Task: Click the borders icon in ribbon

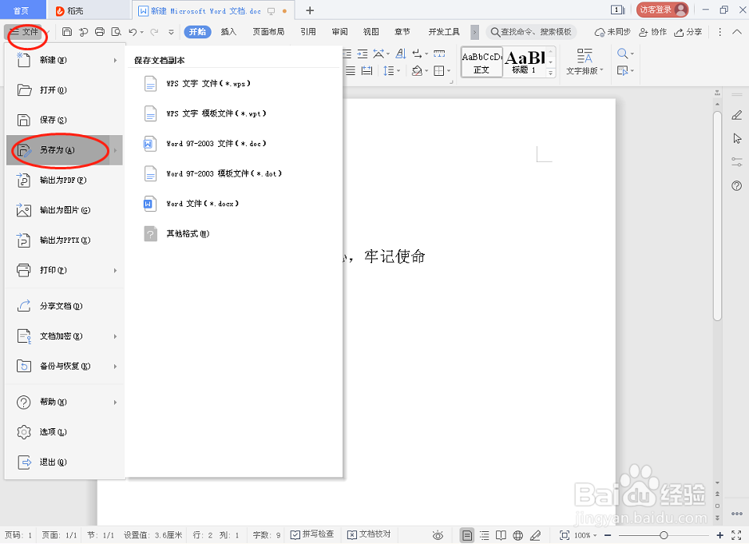Action: (439, 71)
